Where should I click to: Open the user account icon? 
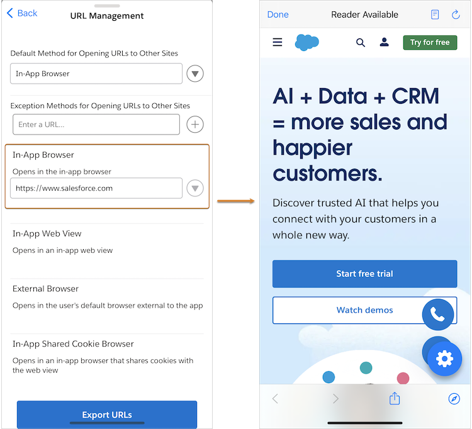[x=384, y=42]
